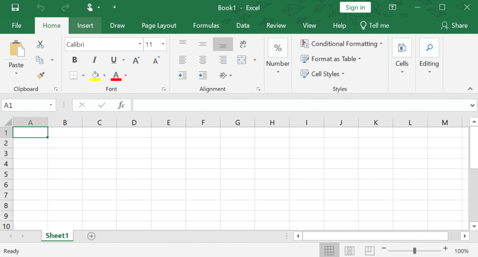
Task: Open the Name Box dropdown arrow
Action: point(50,105)
